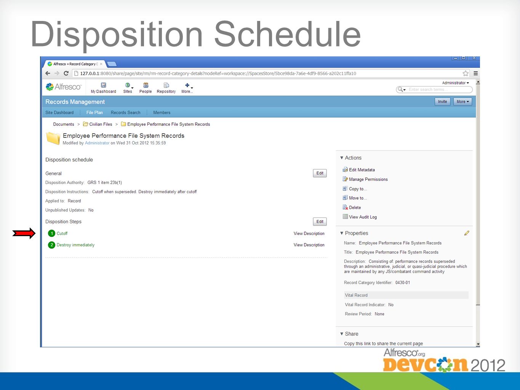
Task: Reload the browser page
Action: pyautogui.click(x=66, y=74)
